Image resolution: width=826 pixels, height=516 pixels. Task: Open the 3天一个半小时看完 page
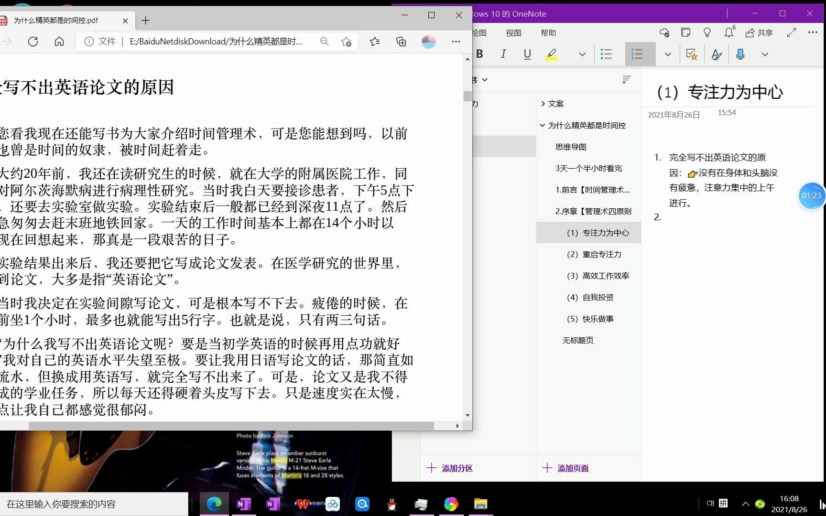[588, 168]
